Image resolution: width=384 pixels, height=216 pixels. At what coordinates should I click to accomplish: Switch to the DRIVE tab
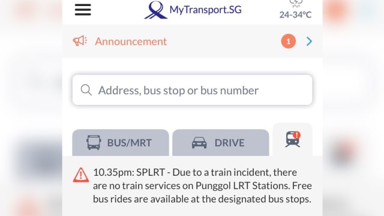click(x=221, y=143)
